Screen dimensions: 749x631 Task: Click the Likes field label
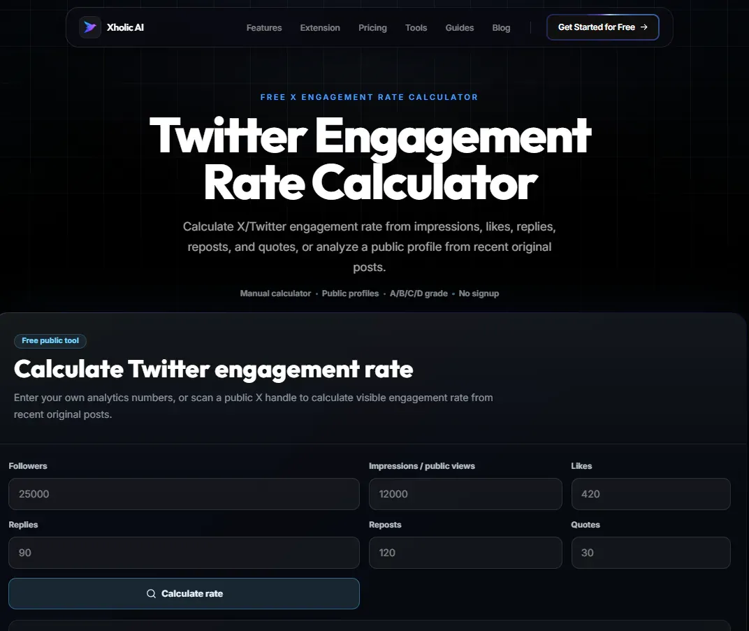[x=581, y=465]
